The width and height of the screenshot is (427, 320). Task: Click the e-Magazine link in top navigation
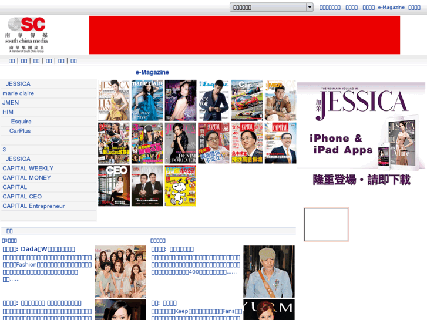pos(391,8)
